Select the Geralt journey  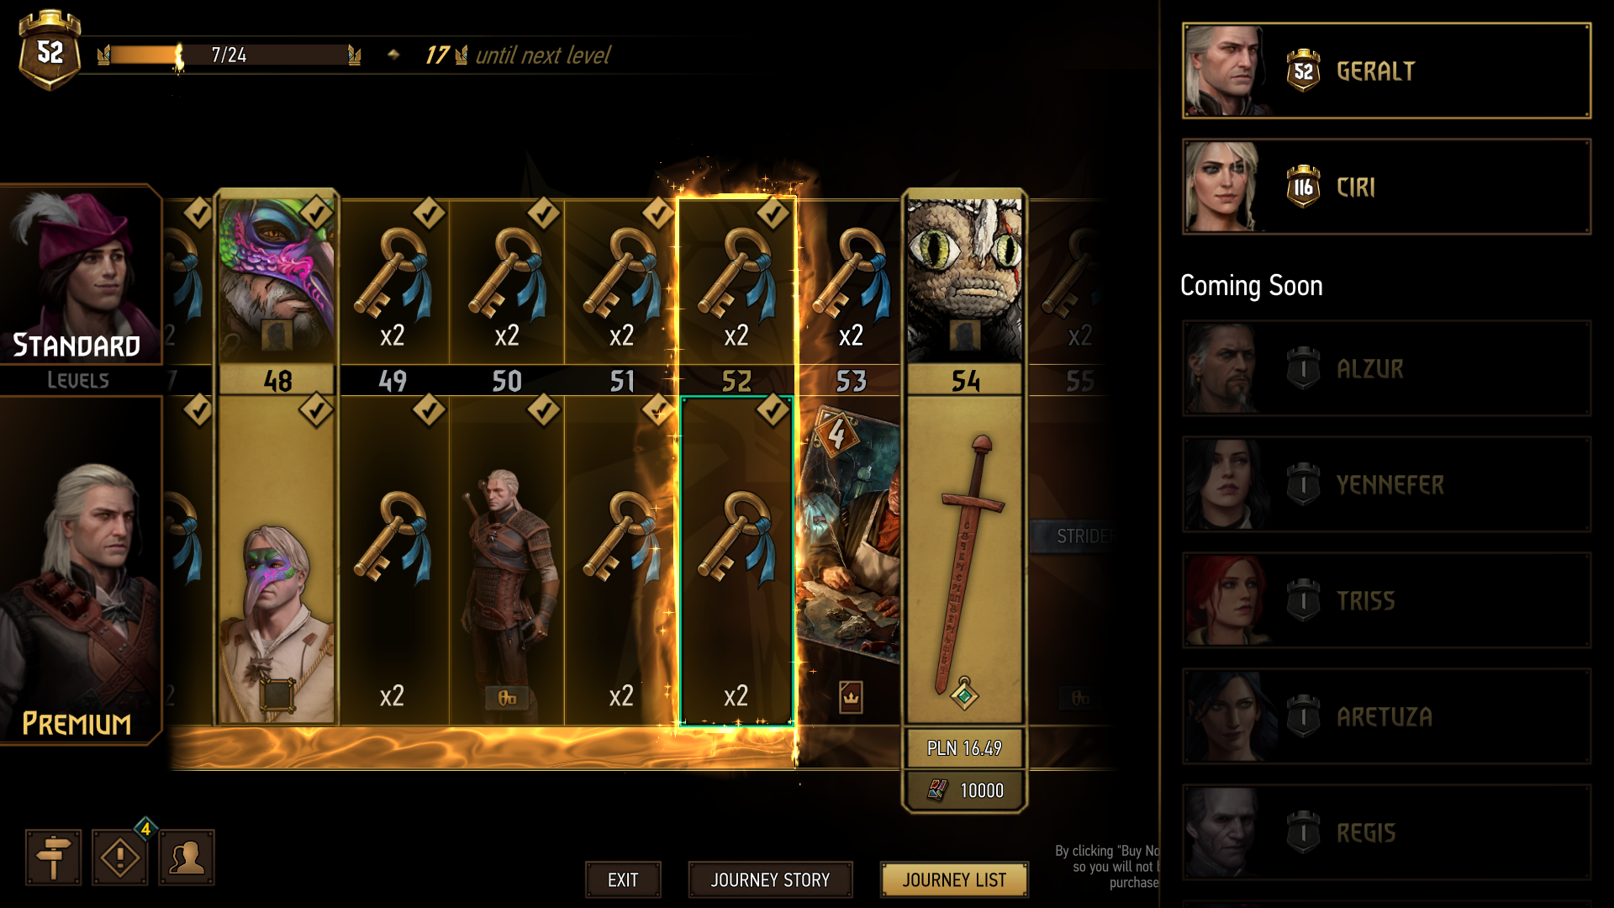click(x=1386, y=71)
